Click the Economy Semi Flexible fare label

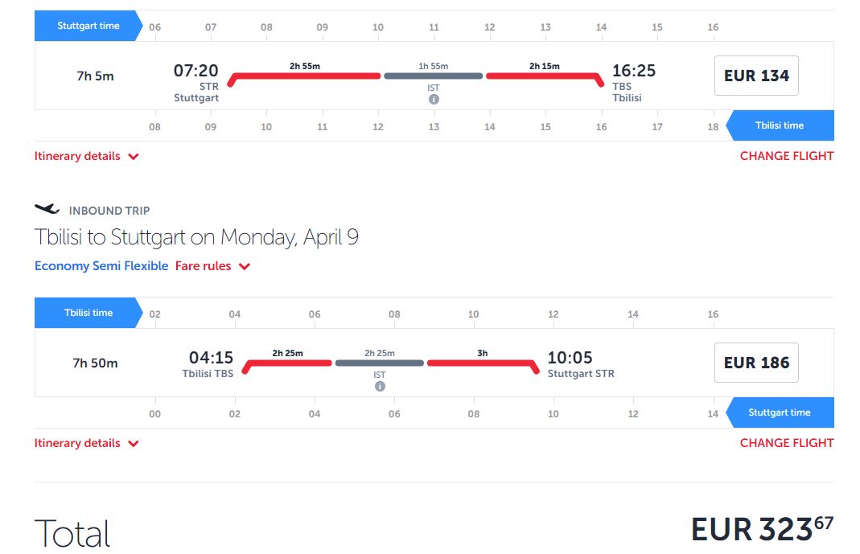pyautogui.click(x=101, y=266)
